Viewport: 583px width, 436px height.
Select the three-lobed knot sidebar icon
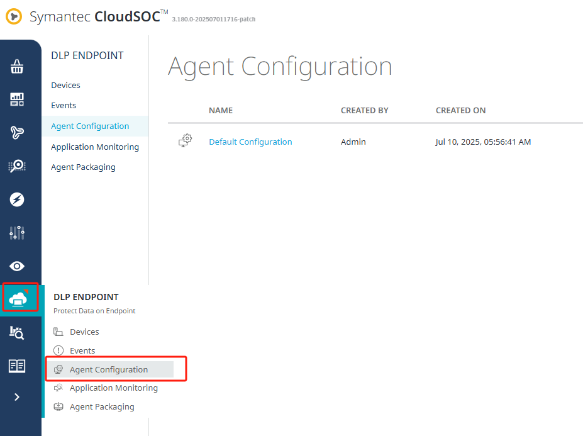click(x=17, y=133)
